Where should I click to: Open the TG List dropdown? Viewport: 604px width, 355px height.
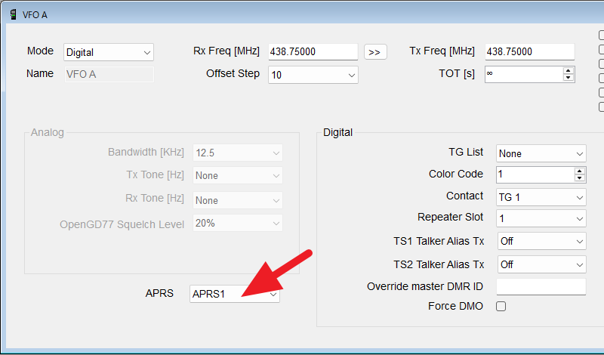541,153
